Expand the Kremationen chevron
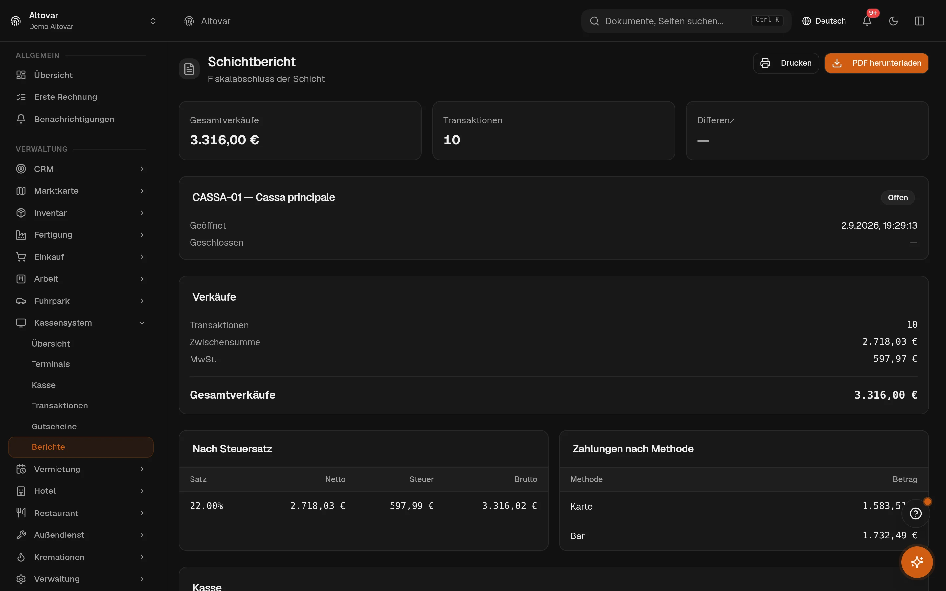 [142, 557]
